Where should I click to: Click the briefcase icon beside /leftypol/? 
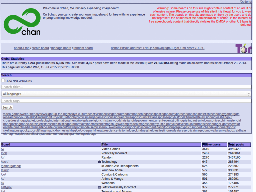(99, 187)
